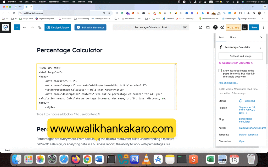Open the editor options three-dot menu
This screenshot has height=167, width=268.
(x=264, y=27)
